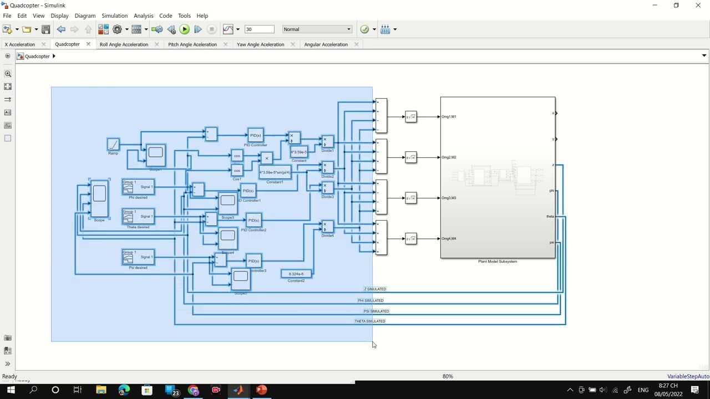Step the simulation forward
Image resolution: width=710 pixels, height=399 pixels.
(198, 29)
